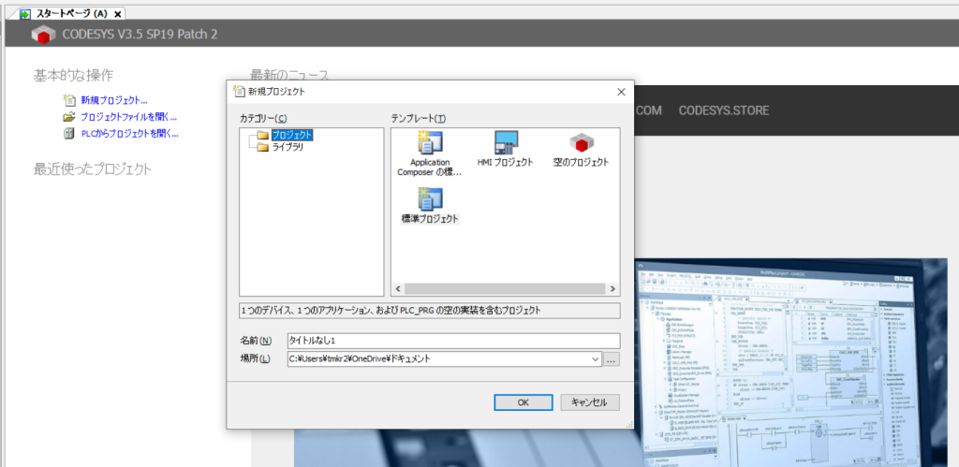
Task: Click the カテゴリー(C) label
Action: click(263, 118)
